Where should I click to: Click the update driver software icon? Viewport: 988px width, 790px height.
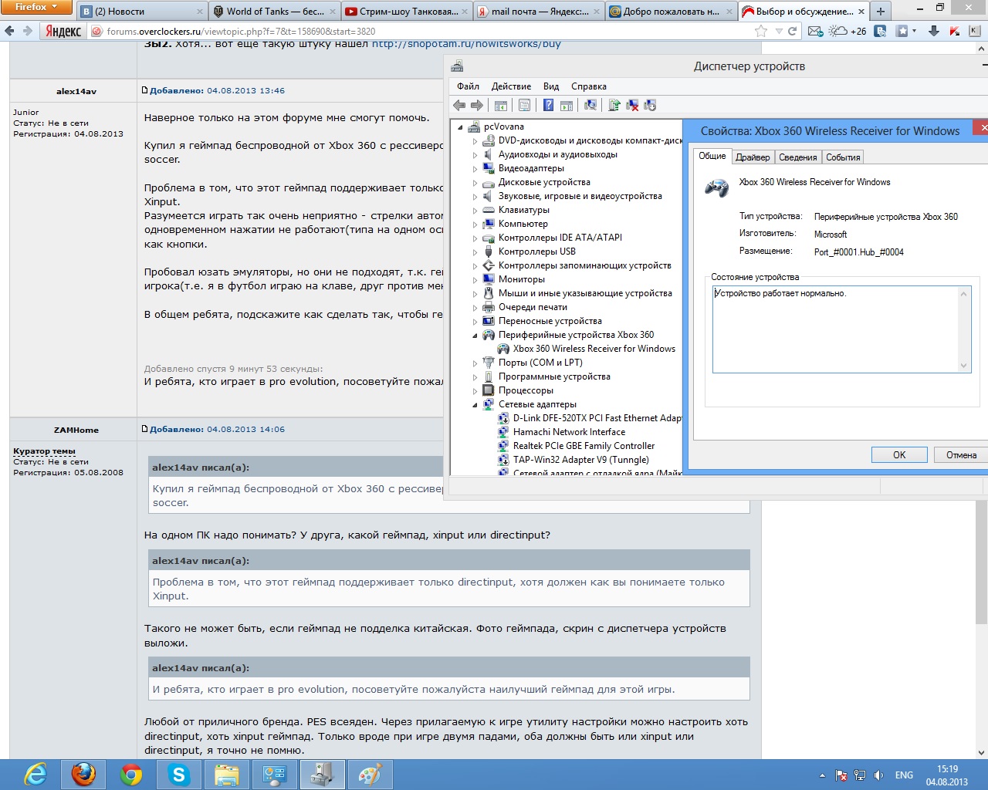tap(614, 105)
